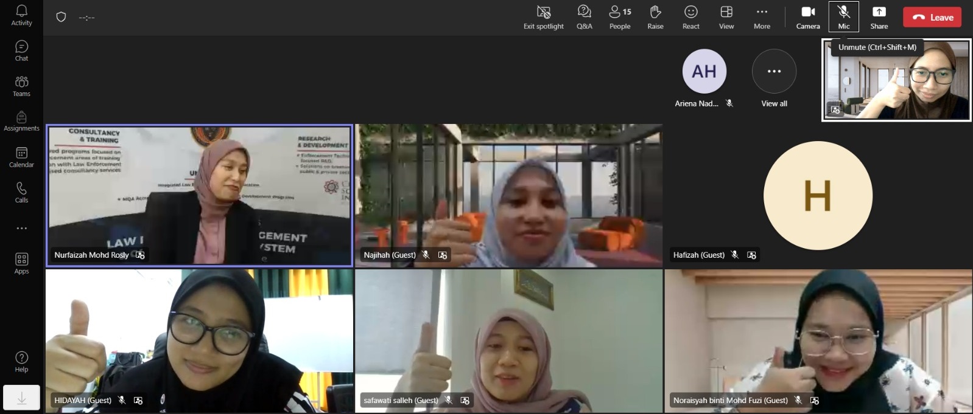Open Calls in the sidebar
This screenshot has width=973, height=414.
pyautogui.click(x=21, y=193)
